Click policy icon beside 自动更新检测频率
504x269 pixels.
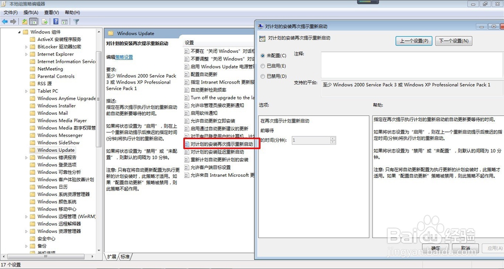coord(187,90)
